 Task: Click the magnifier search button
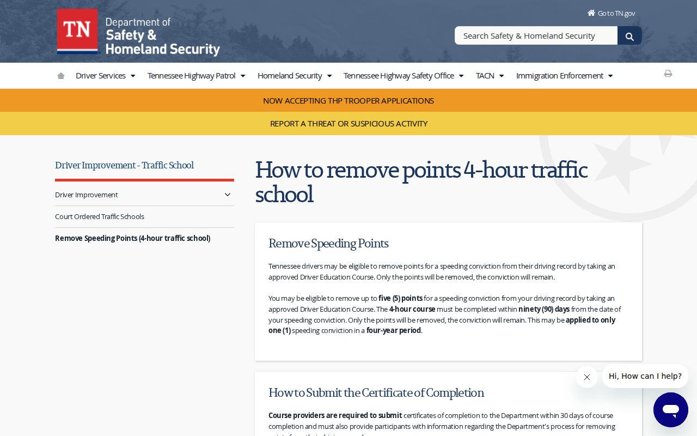coord(629,36)
